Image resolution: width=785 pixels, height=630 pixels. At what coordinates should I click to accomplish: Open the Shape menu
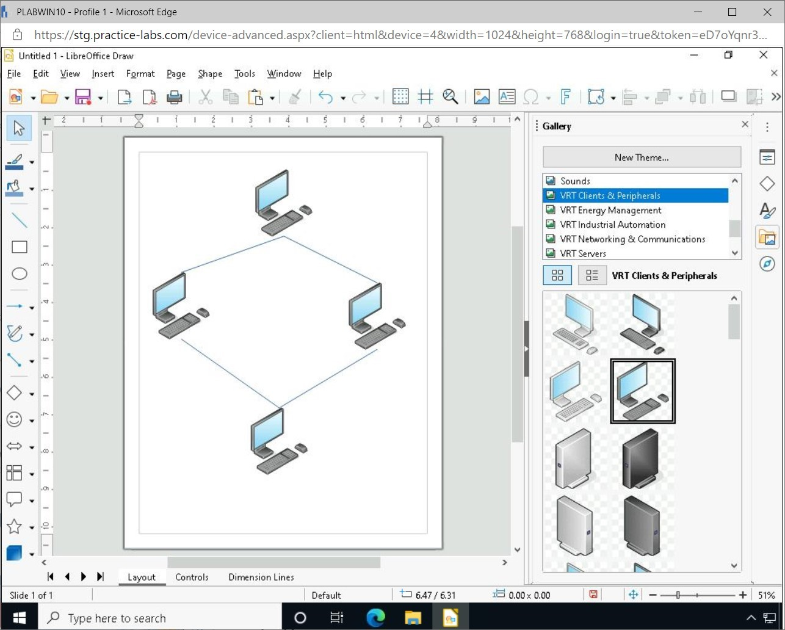point(210,73)
